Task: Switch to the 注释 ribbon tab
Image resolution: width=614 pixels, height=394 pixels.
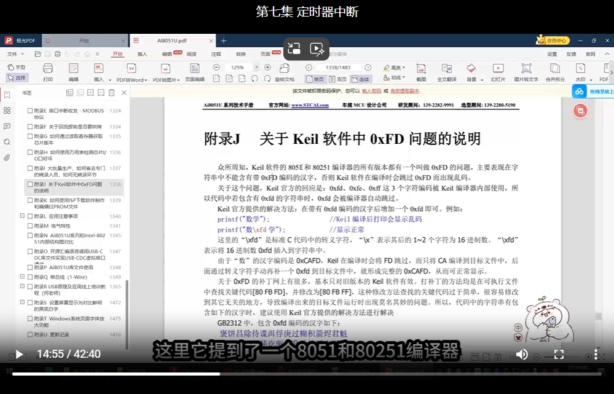Action: [216, 54]
